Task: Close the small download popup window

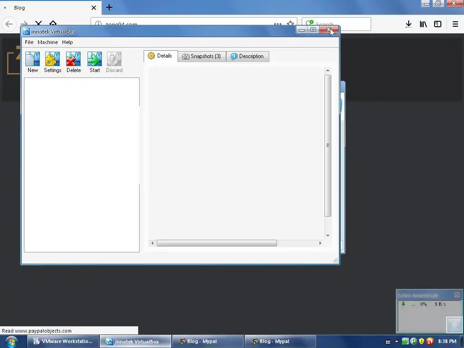Action: (x=457, y=295)
